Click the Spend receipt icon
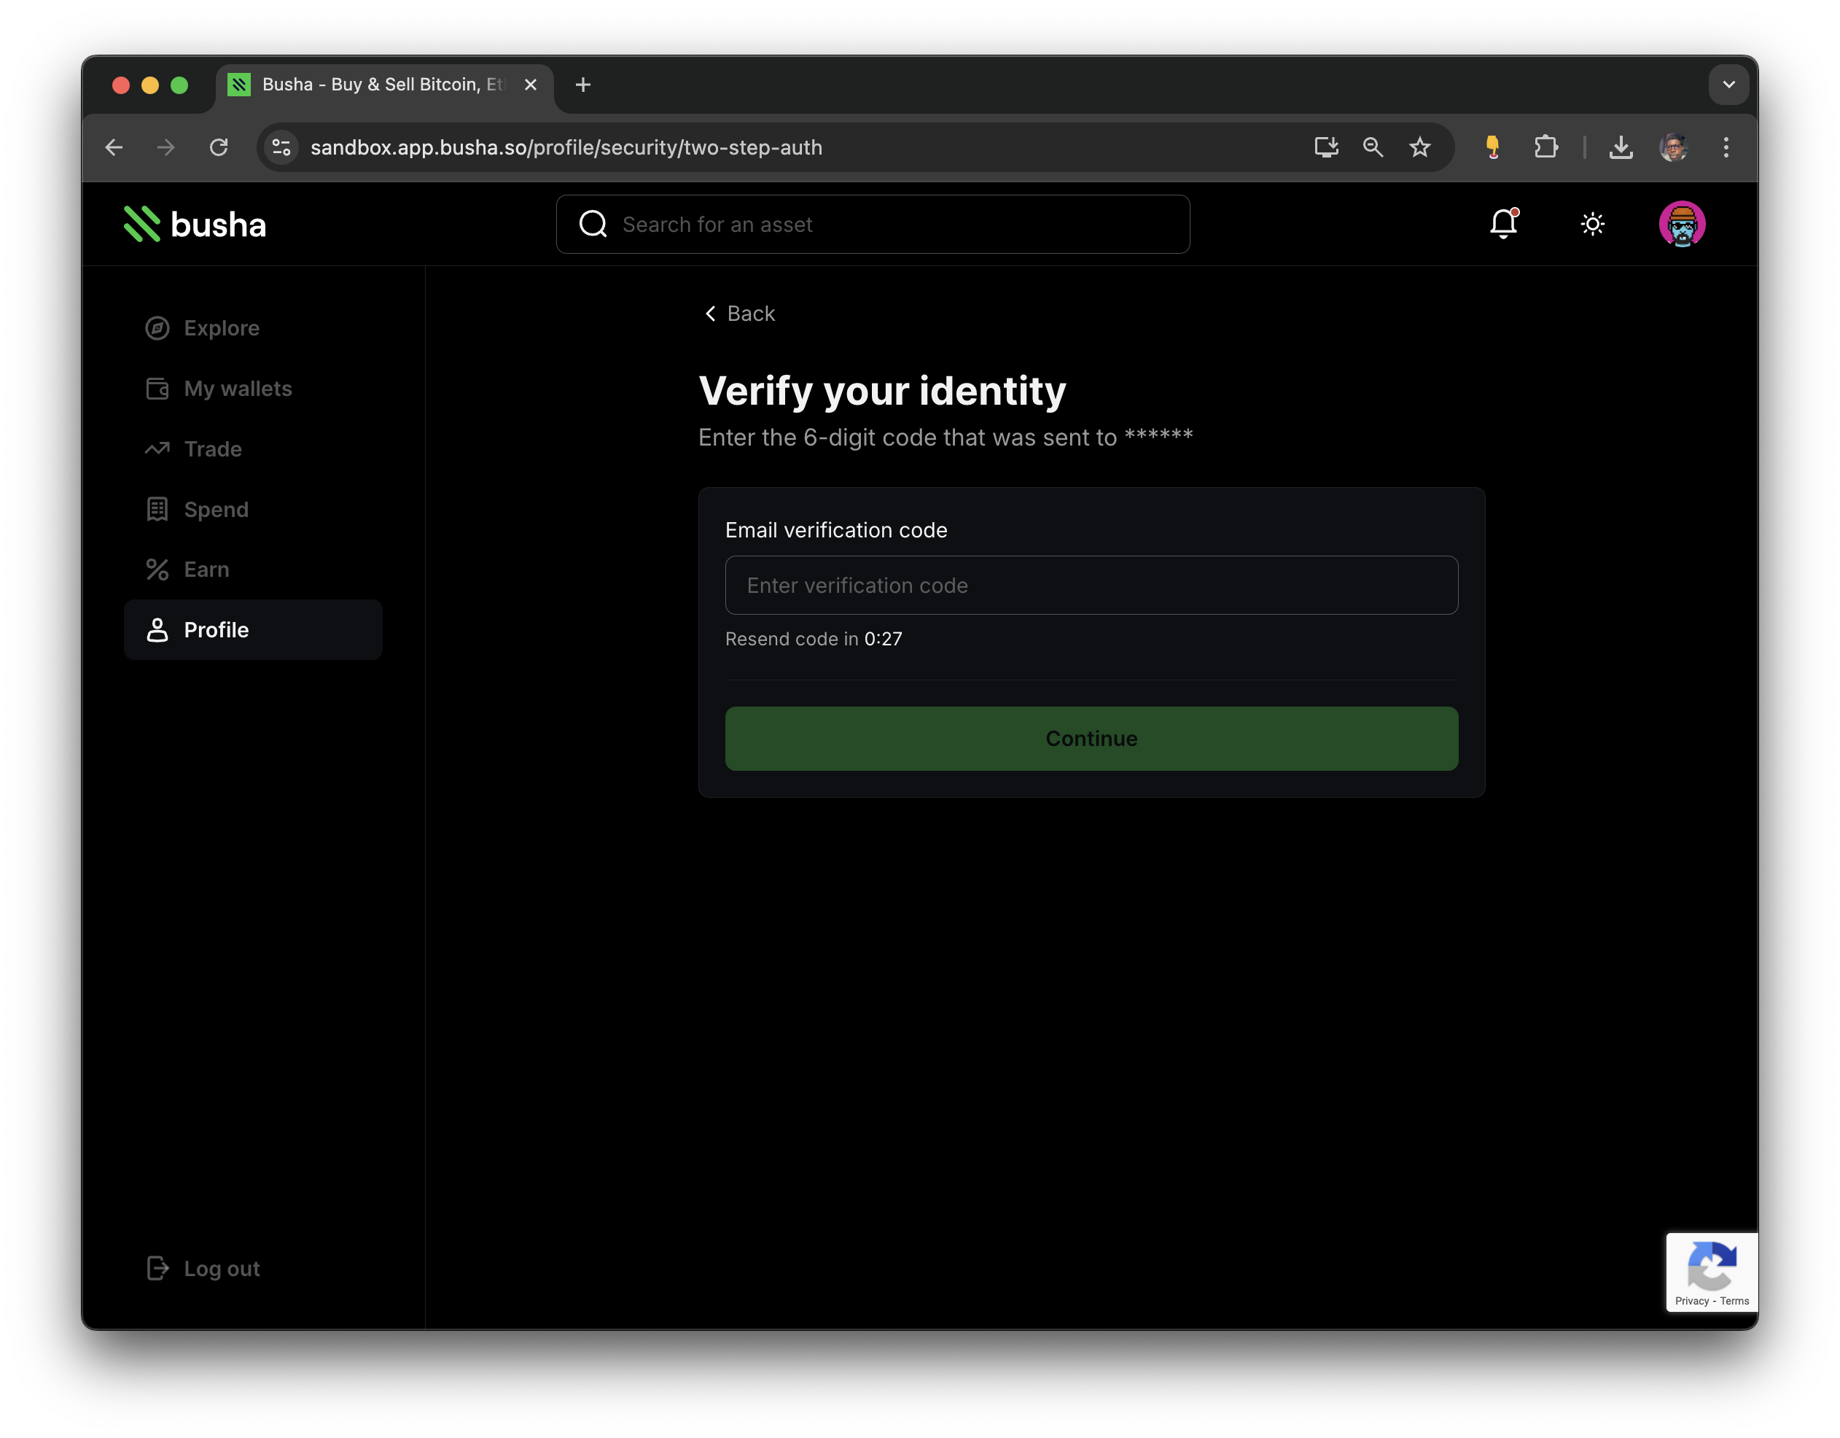The height and width of the screenshot is (1438, 1840). tap(157, 509)
